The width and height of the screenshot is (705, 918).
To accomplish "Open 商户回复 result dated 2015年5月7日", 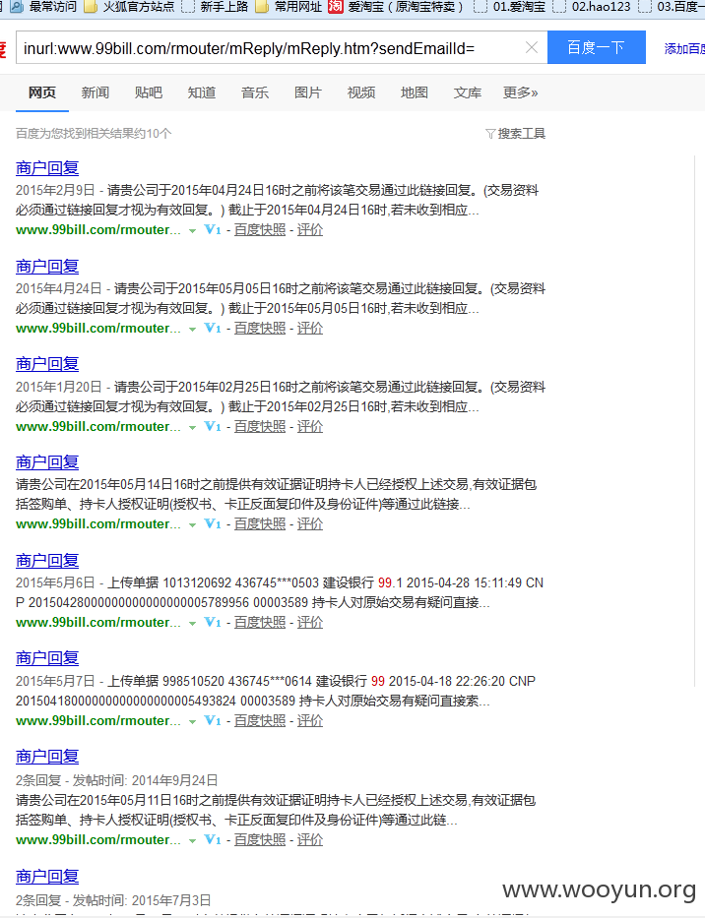I will pos(47,658).
